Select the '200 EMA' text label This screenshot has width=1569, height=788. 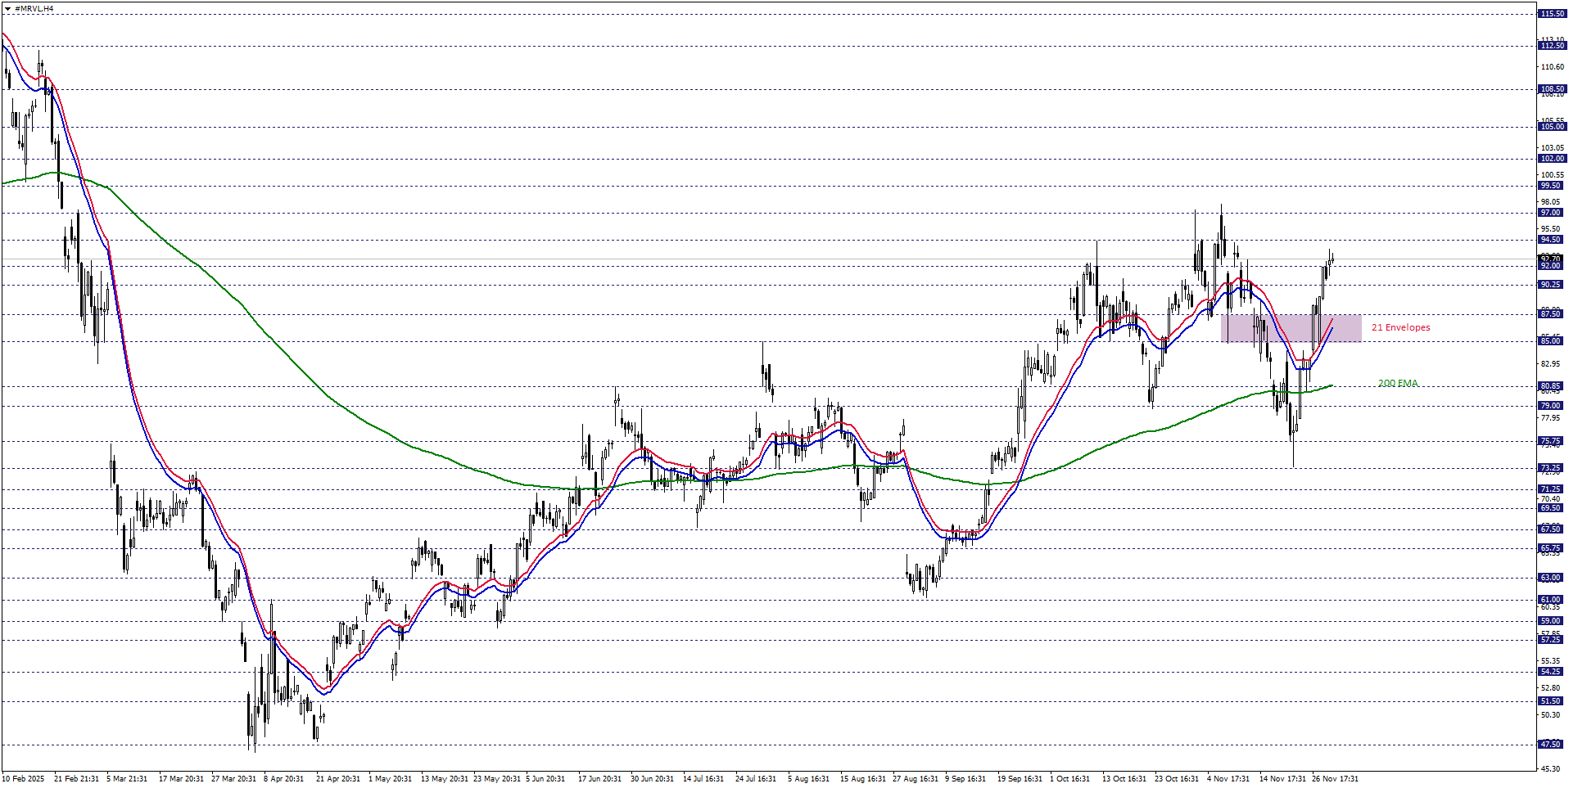pos(1397,383)
